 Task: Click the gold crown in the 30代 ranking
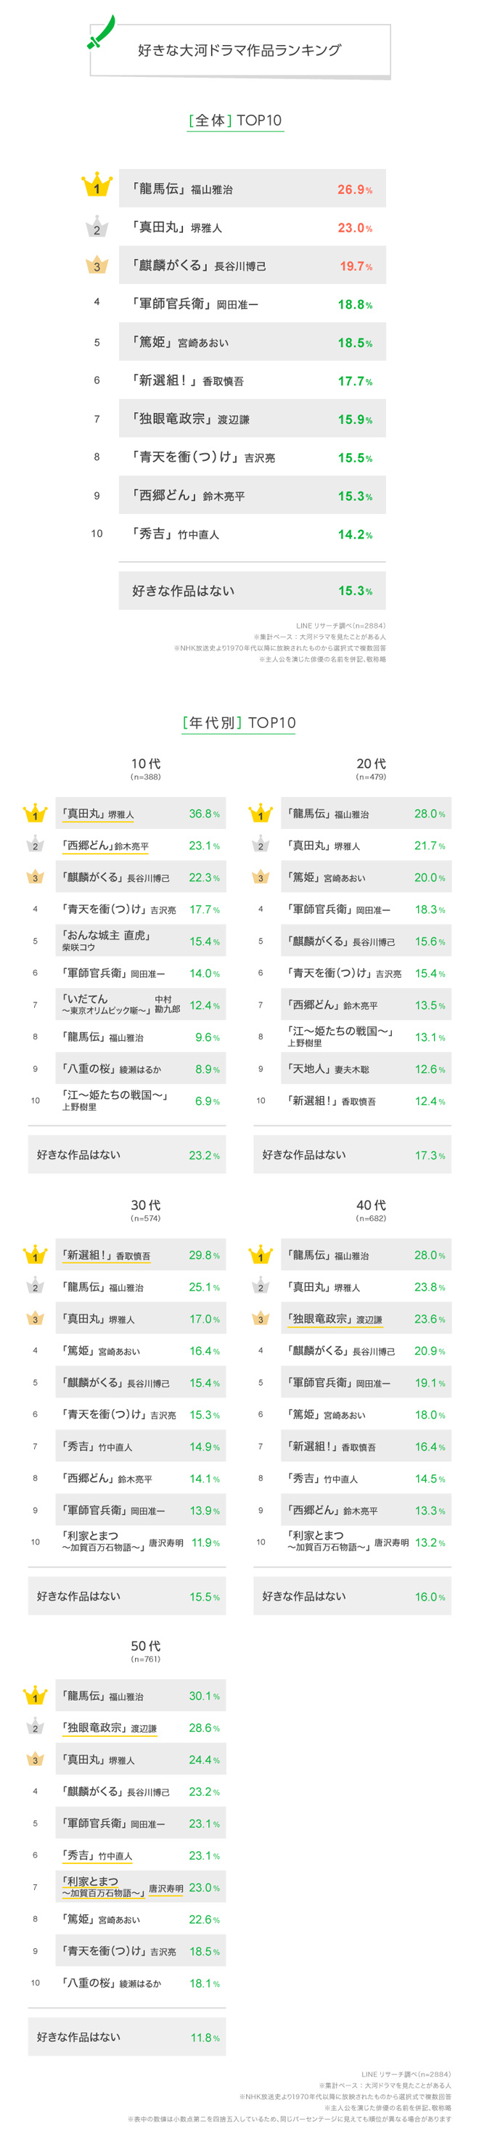[x=35, y=1254]
